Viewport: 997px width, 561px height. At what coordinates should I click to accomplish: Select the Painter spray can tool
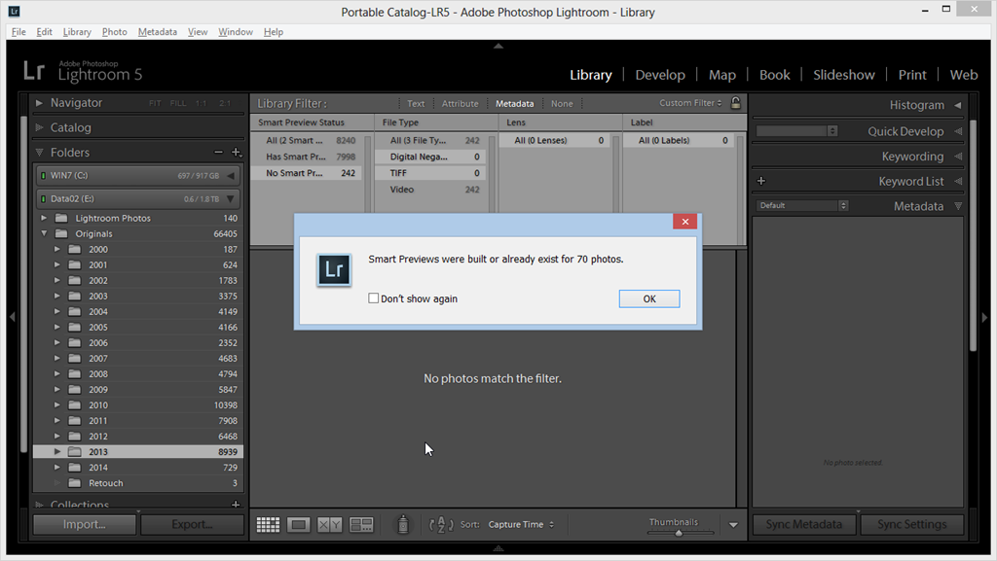402,525
